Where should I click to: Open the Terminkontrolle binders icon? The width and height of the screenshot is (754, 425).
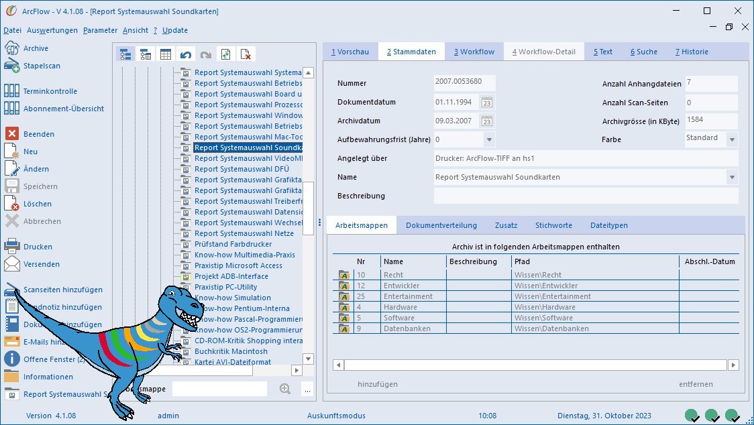click(x=11, y=91)
